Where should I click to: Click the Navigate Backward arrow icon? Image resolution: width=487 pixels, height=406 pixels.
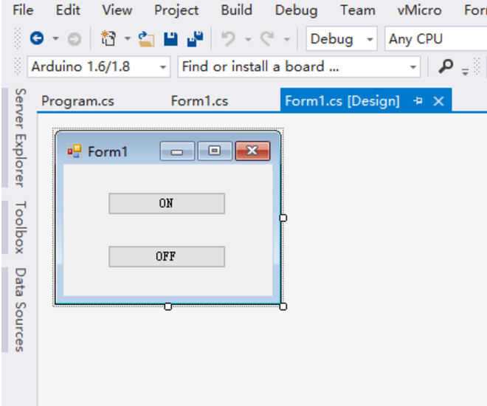pos(37,38)
